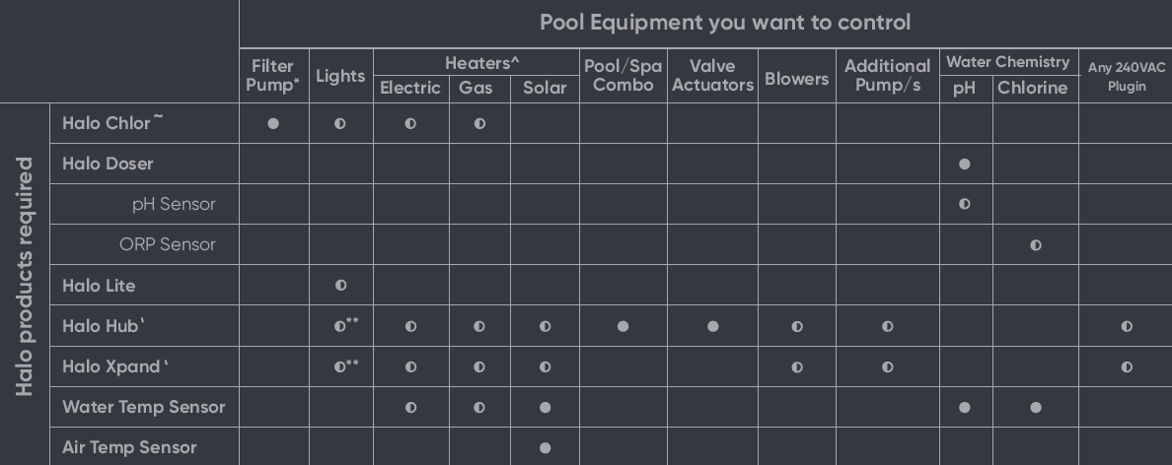Screen dimensions: 1172x465
Task: Click the Air Temp Sensor Solar dot
Action: 545,448
